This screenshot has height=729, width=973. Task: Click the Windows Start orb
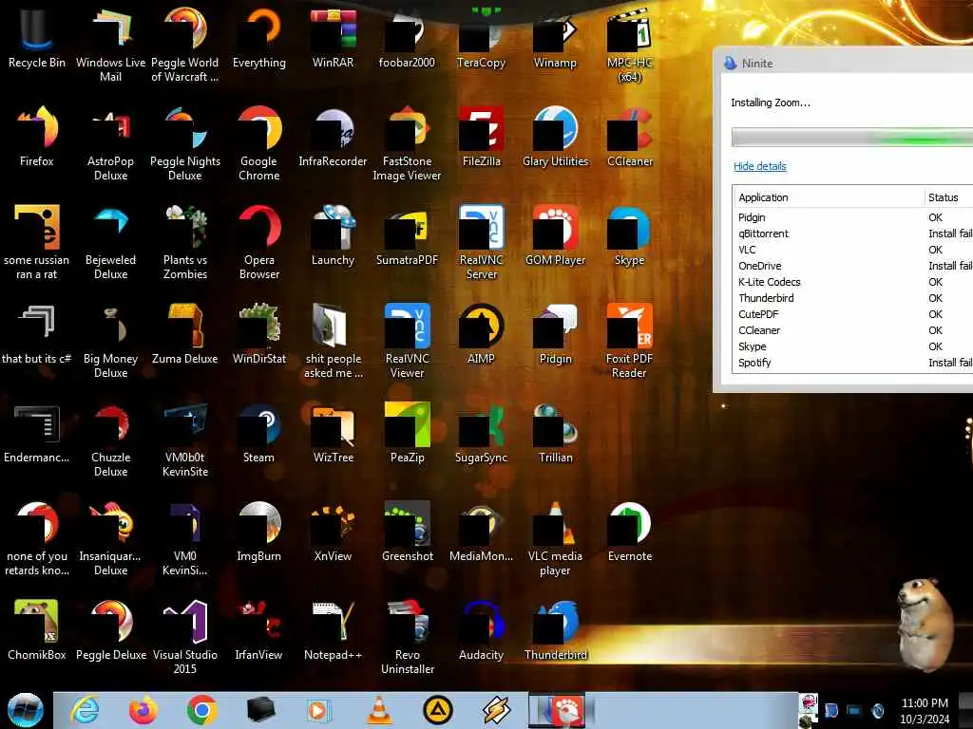tap(26, 710)
